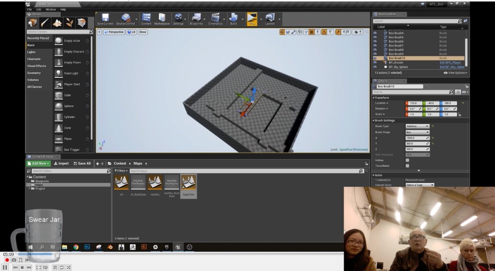
Task: Click the Lit view mode button
Action: (131, 32)
